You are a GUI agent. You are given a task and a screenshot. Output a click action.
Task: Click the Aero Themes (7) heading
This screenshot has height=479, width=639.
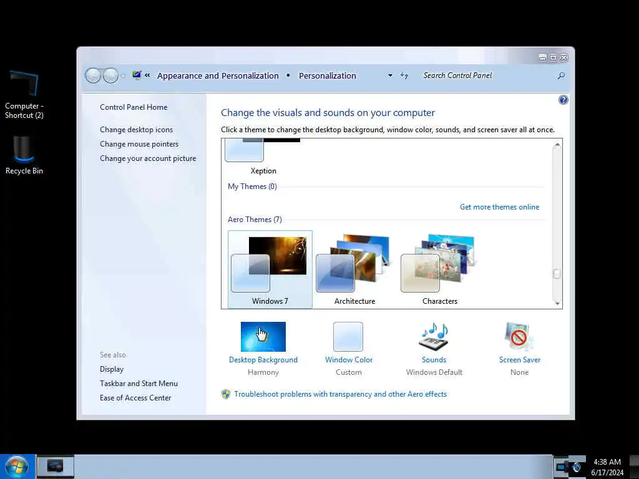click(x=255, y=219)
